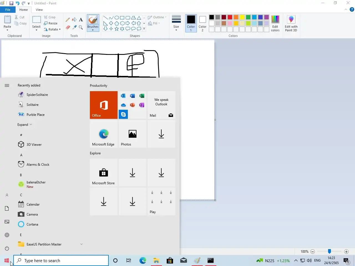
Task: Open Skype tile in the Productivity group
Action: tap(123, 114)
